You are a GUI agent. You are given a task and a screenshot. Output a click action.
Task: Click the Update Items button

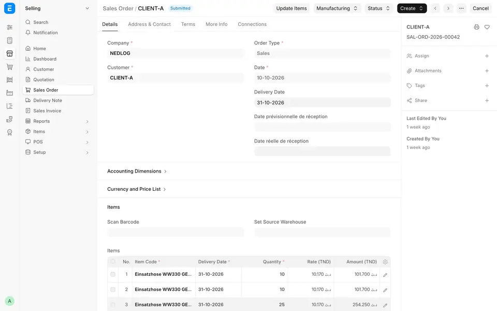click(291, 8)
